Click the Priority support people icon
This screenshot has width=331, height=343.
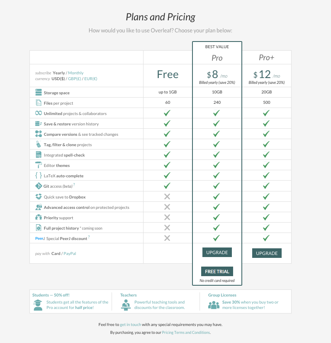(x=39, y=218)
